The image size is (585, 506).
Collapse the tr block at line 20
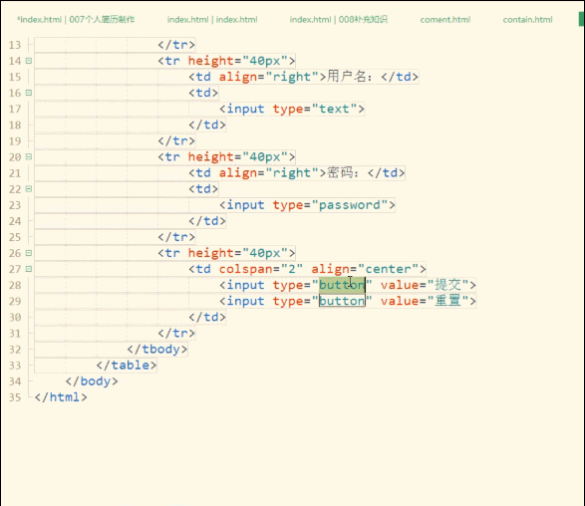click(29, 156)
